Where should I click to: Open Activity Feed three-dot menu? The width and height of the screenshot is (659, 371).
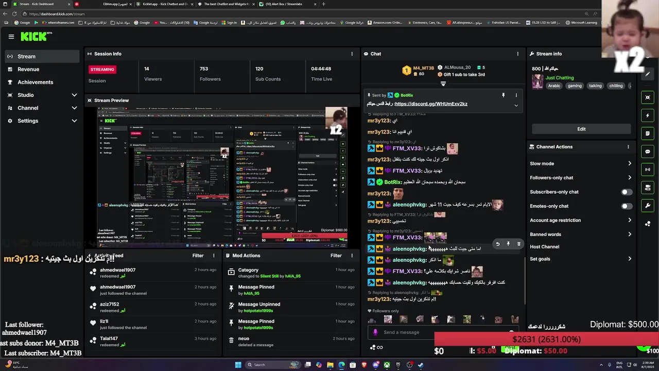pyautogui.click(x=214, y=256)
